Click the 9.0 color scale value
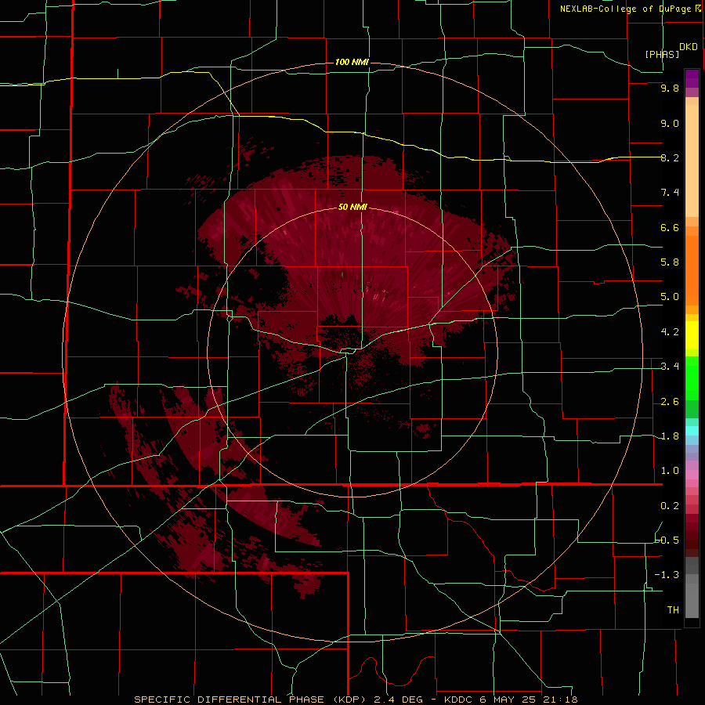 click(670, 123)
